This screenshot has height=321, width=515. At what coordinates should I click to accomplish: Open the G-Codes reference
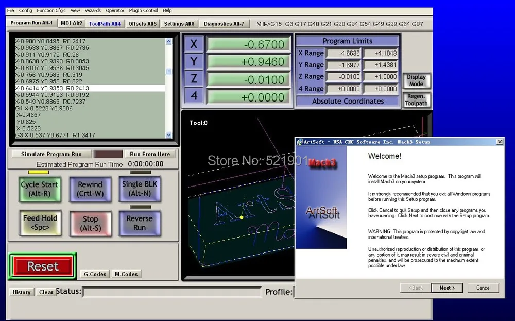[95, 274]
